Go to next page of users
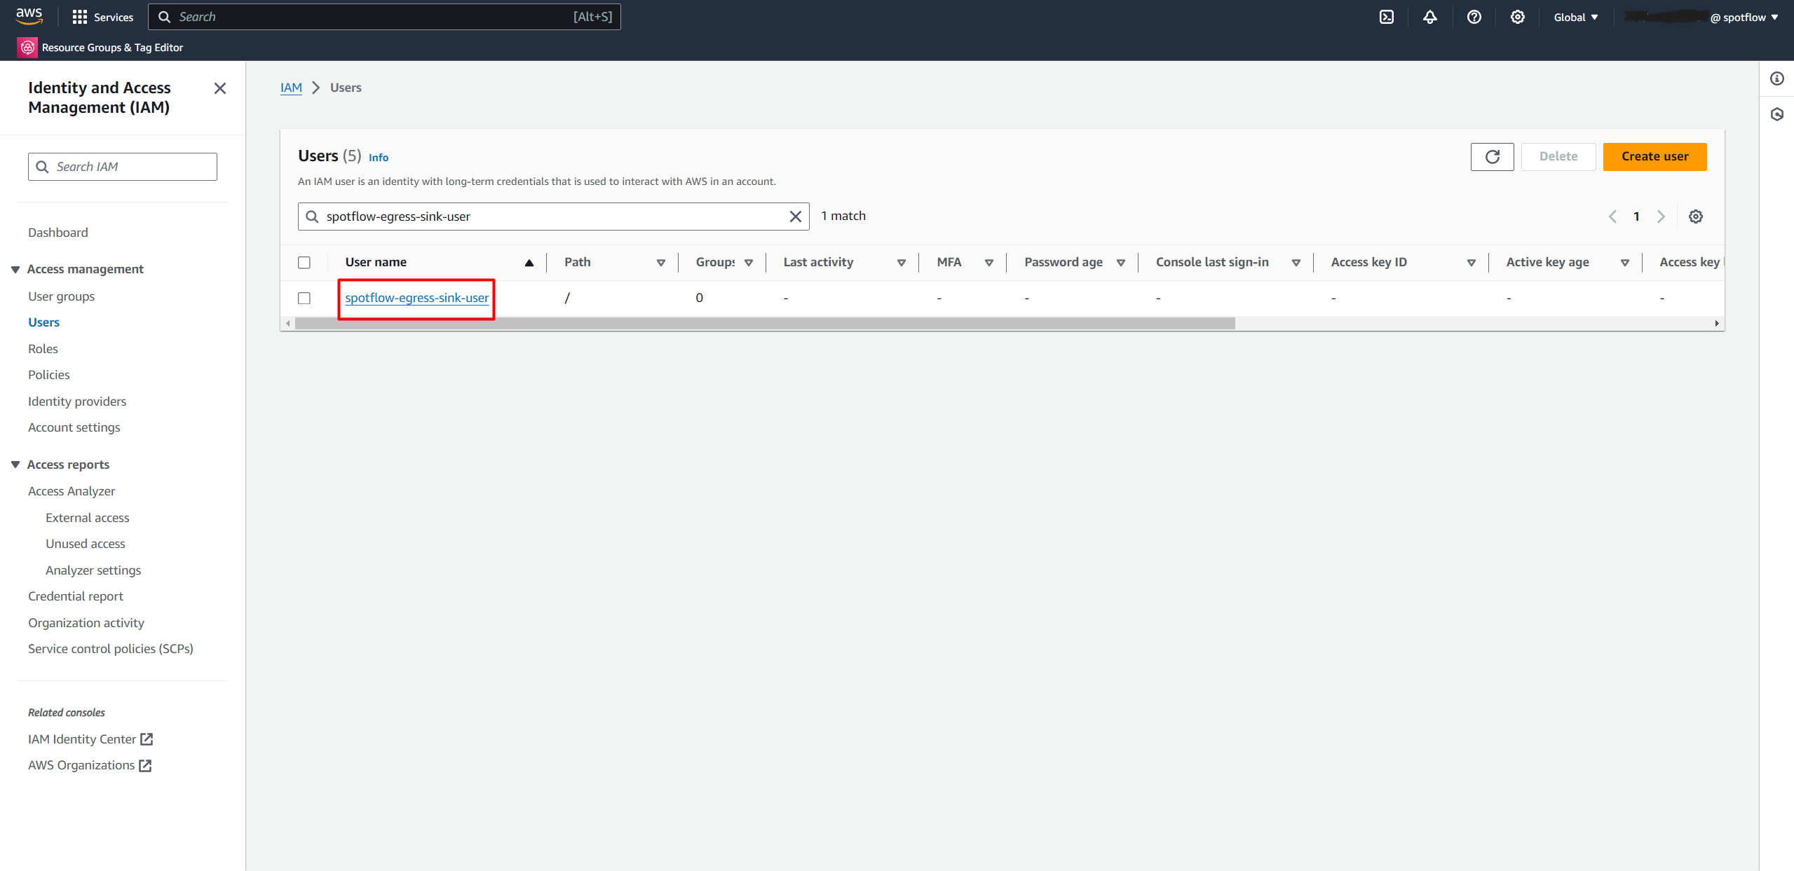This screenshot has height=871, width=1794. (x=1660, y=217)
